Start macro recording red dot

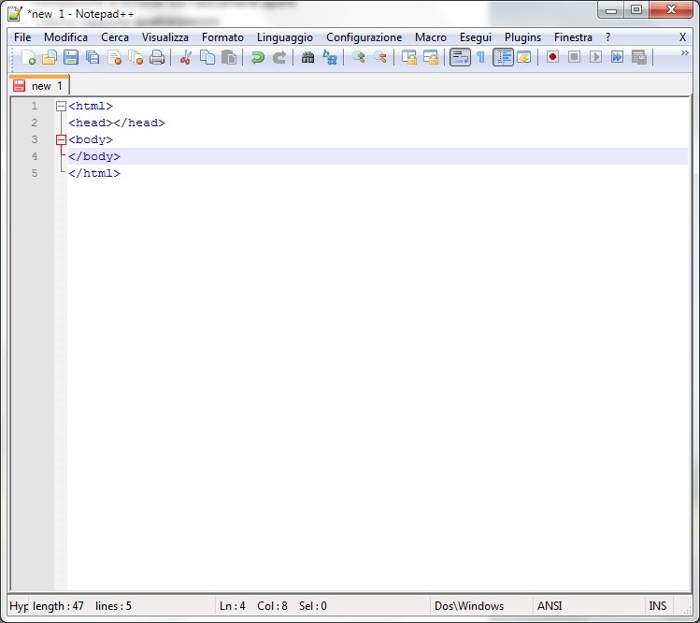(x=552, y=57)
